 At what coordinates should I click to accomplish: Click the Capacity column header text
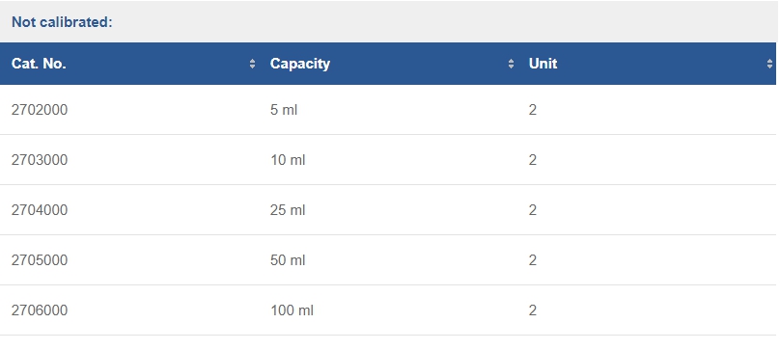[x=300, y=64]
